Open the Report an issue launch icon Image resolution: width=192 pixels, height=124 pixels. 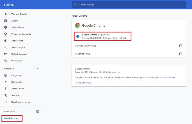coord(180,54)
